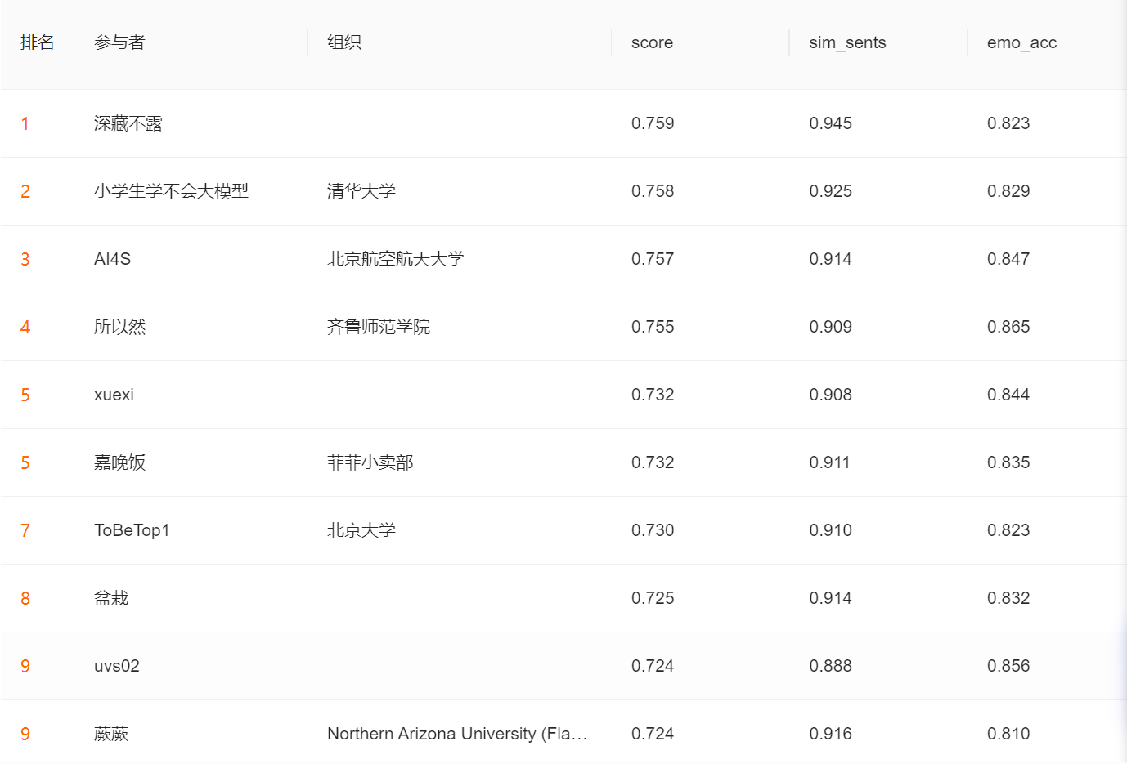
Task: Click participant 所以然 in row four
Action: [x=120, y=327]
